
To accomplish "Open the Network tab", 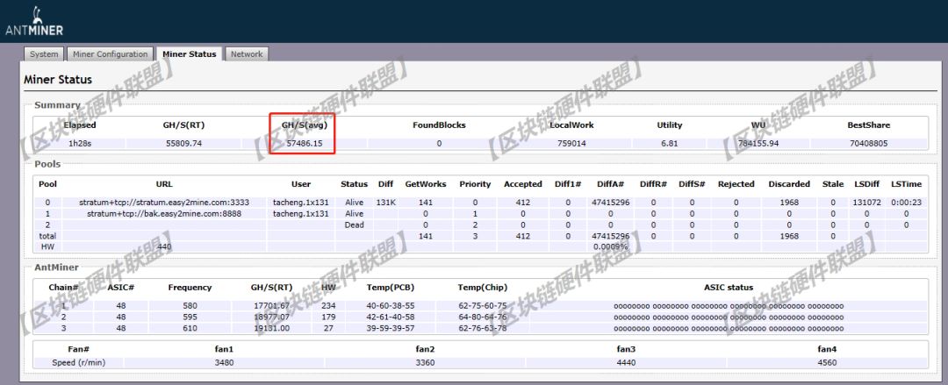I will coord(247,54).
